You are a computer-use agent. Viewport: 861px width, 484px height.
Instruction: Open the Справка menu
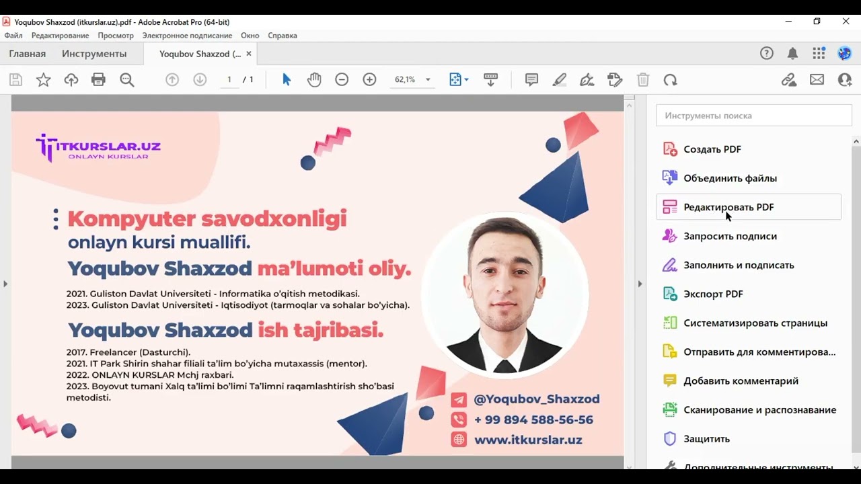[x=283, y=35]
